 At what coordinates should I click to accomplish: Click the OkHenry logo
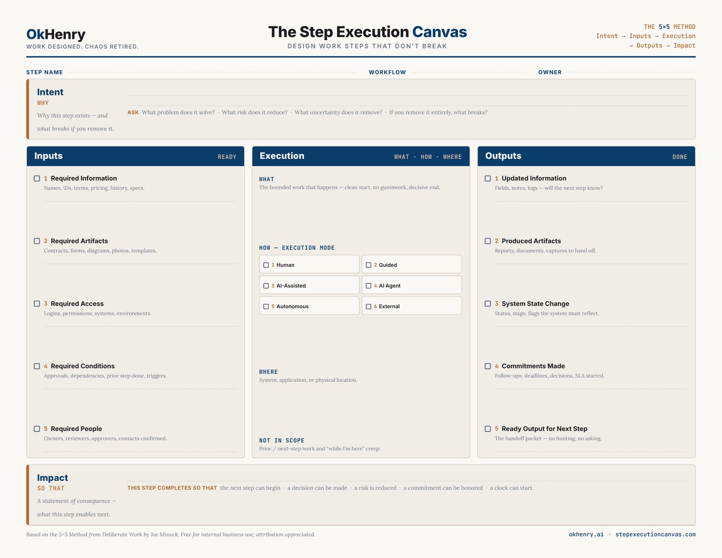[x=56, y=34]
